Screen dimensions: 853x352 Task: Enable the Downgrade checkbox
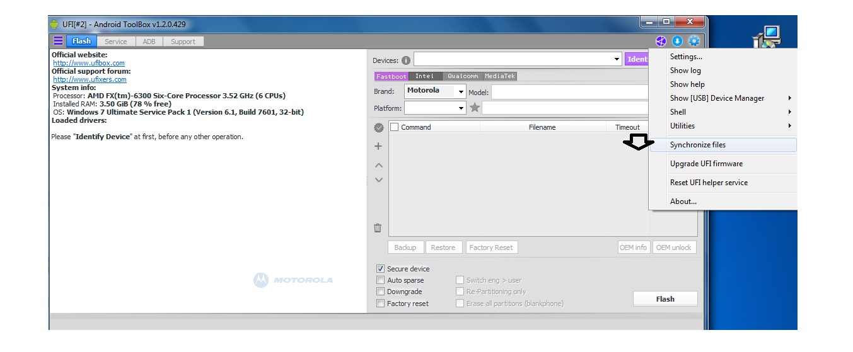pyautogui.click(x=380, y=292)
